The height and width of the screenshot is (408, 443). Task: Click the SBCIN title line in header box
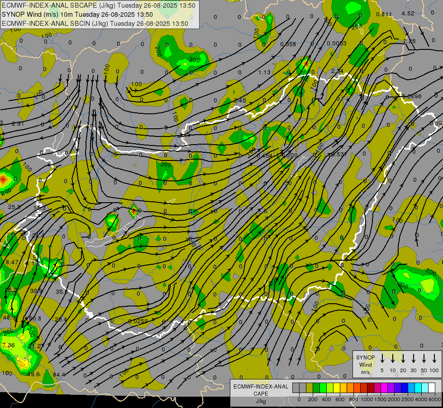95,24
